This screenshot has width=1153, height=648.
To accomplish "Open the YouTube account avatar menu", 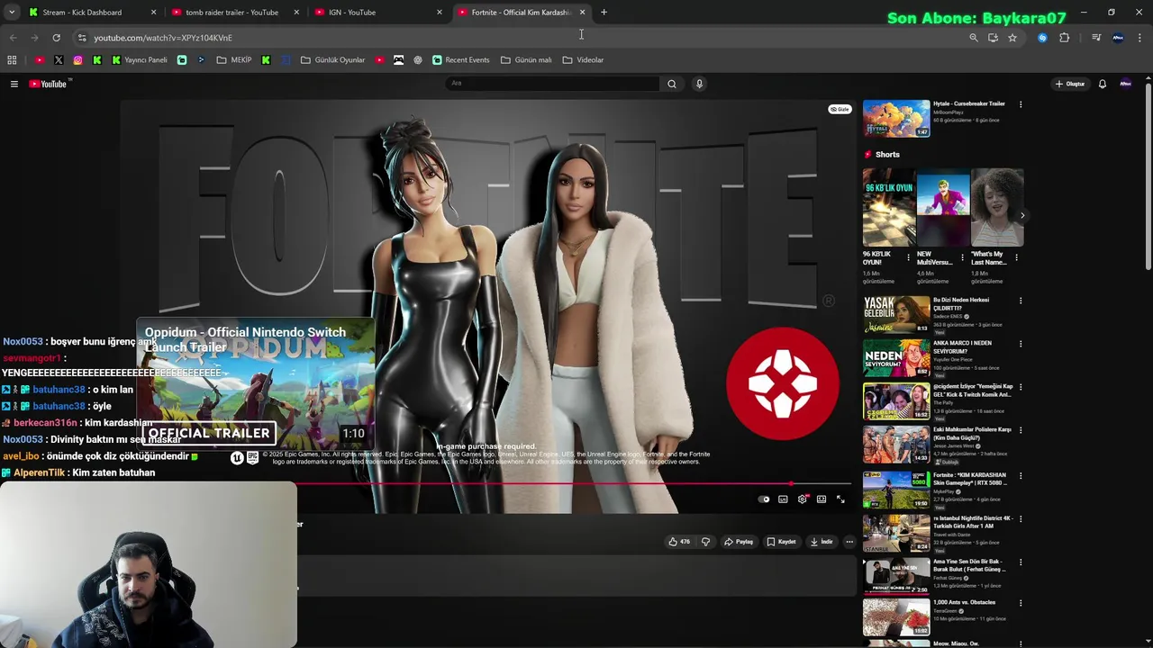I will point(1125,84).
